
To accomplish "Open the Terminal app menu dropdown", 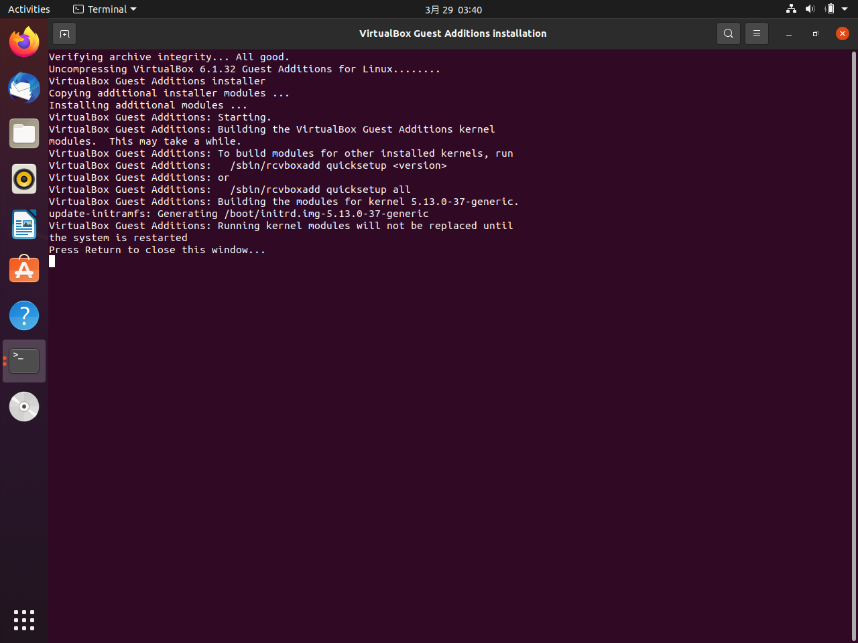I will 105,9.
